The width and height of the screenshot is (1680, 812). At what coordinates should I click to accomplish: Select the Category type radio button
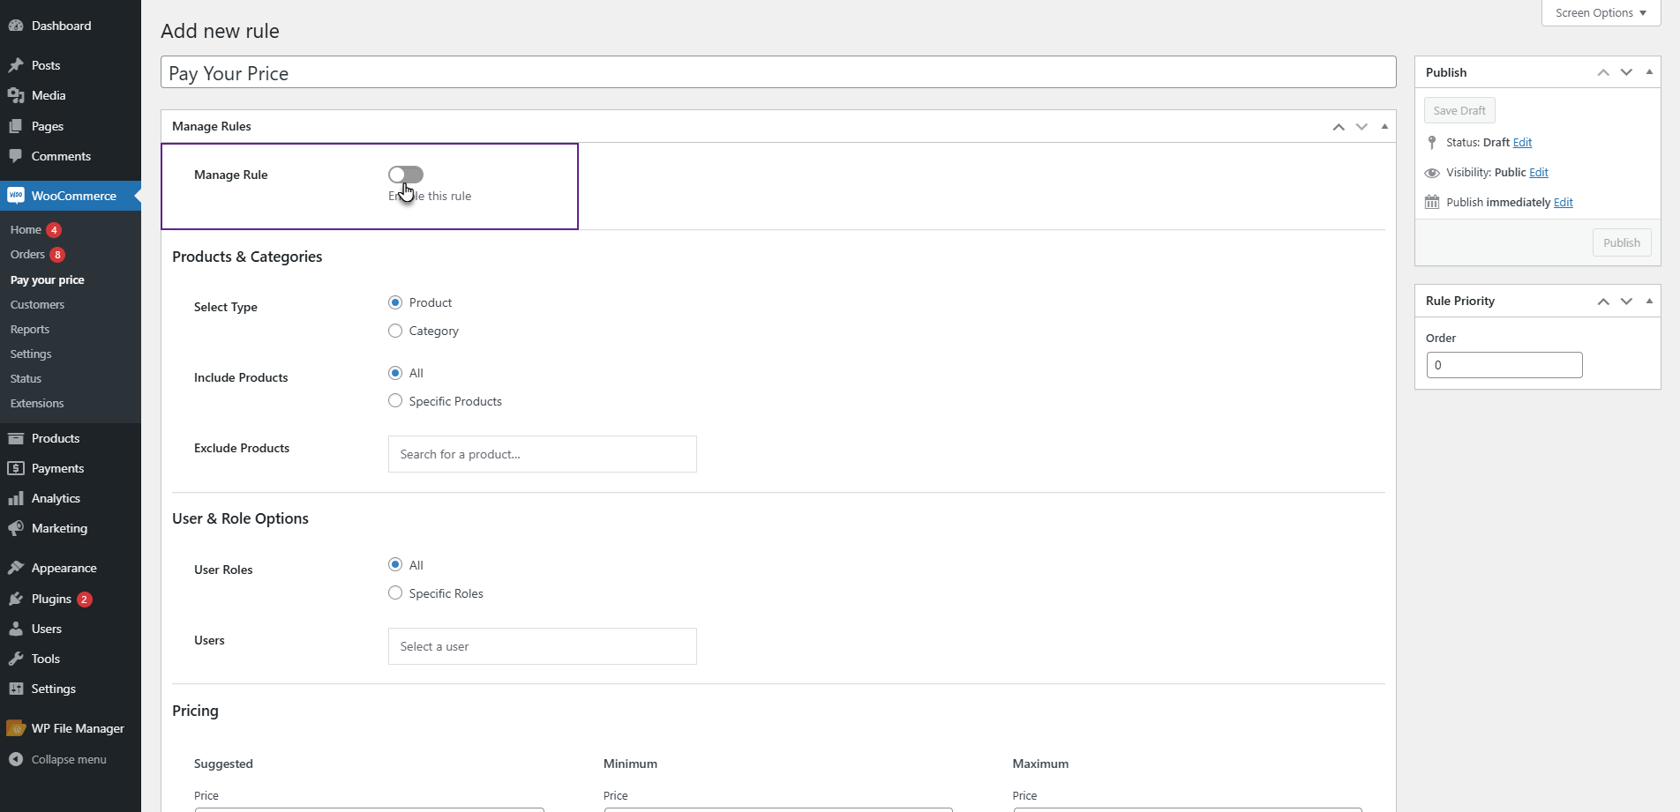pyautogui.click(x=395, y=331)
